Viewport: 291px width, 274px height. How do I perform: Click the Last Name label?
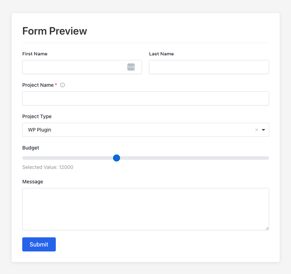click(x=161, y=54)
